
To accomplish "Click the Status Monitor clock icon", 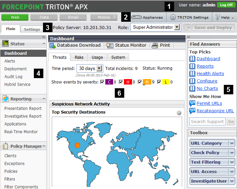I will [110, 45].
